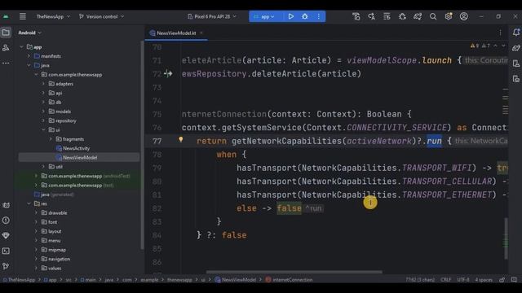Open Search Everywhere magnifier
Image resolution: width=522 pixels, height=293 pixels.
tap(433, 16)
